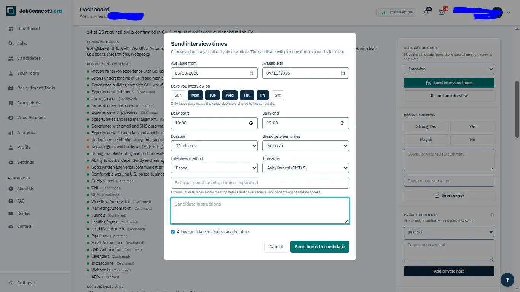Click the Candidates people icon
This screenshot has height=292, width=520.
pos(11,58)
